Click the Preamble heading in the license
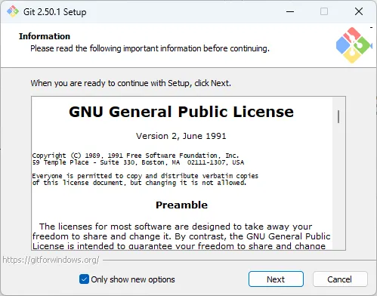This screenshot has height=296, width=377. tap(181, 205)
